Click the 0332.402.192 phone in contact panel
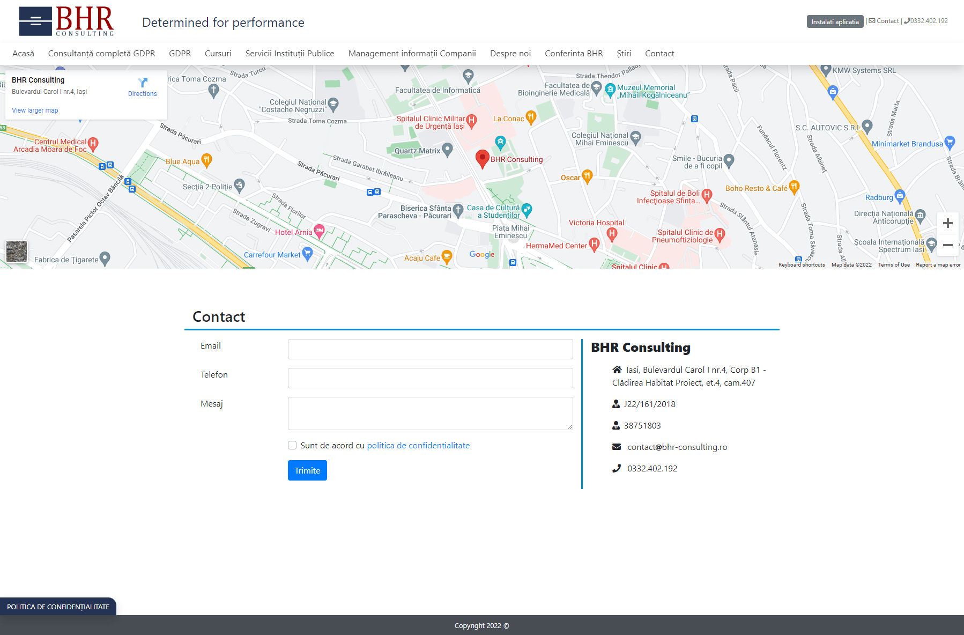Image resolution: width=964 pixels, height=635 pixels. tap(652, 468)
